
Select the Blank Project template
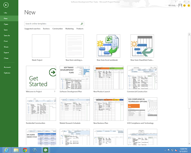pos(41,46)
